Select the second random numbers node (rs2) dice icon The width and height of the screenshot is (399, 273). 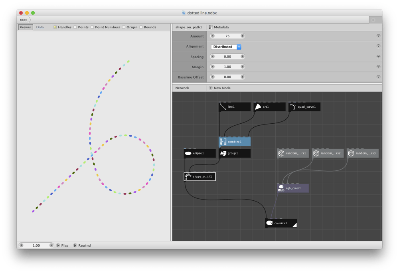316,153
